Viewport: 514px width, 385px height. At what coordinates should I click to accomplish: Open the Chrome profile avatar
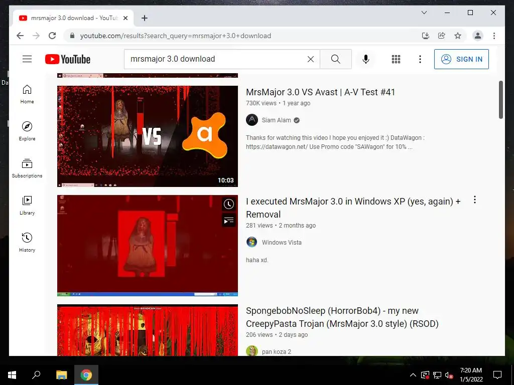pyautogui.click(x=478, y=36)
